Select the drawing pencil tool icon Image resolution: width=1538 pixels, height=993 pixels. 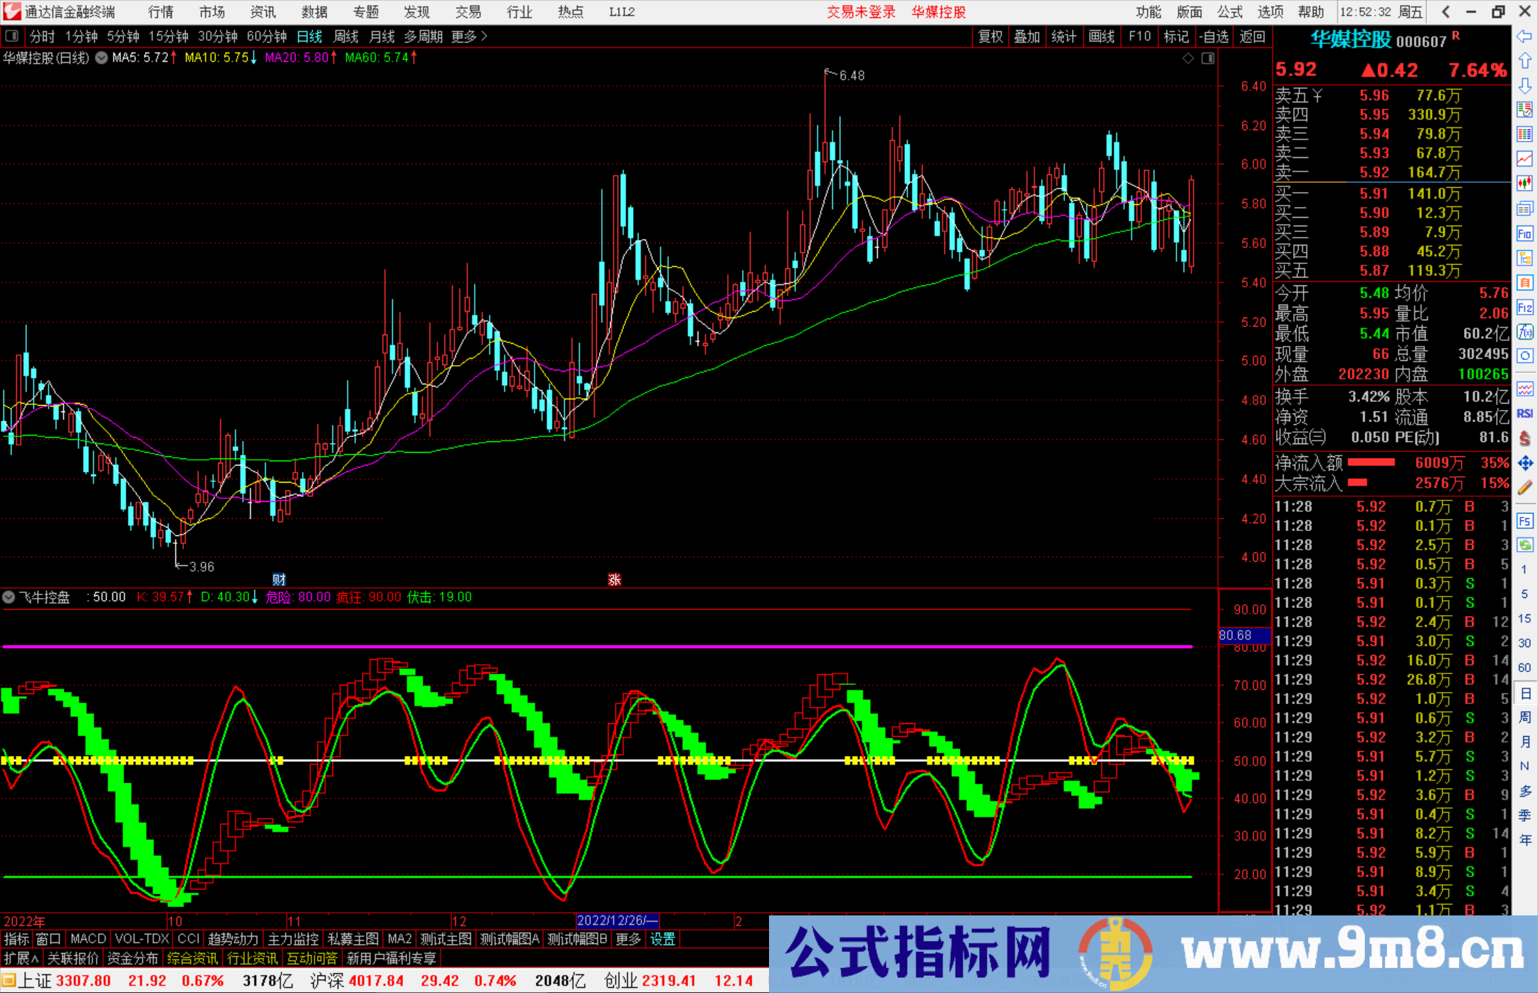pos(1525,483)
